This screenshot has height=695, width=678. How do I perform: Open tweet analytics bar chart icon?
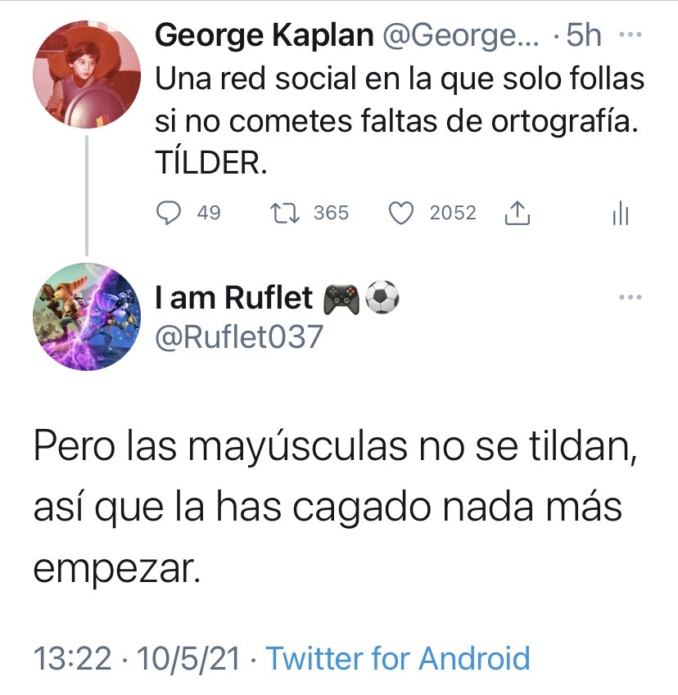point(620,214)
